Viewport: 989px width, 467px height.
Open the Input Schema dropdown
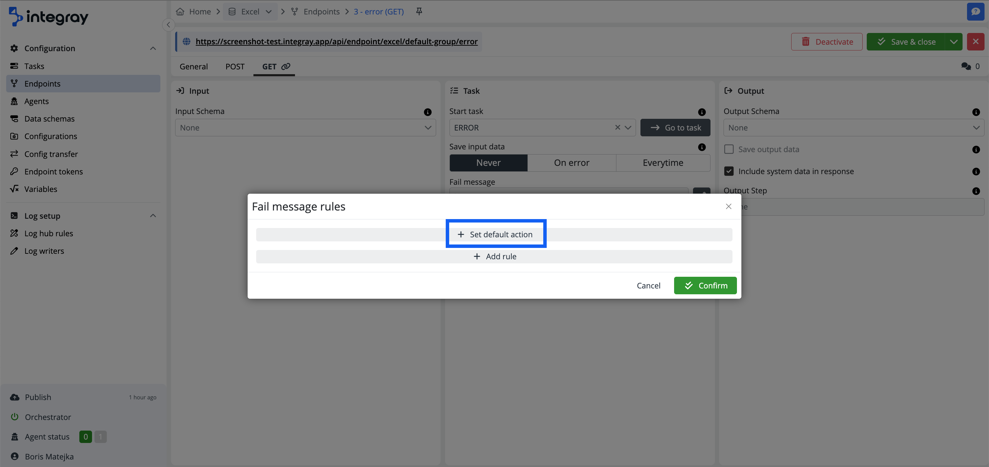pos(305,127)
